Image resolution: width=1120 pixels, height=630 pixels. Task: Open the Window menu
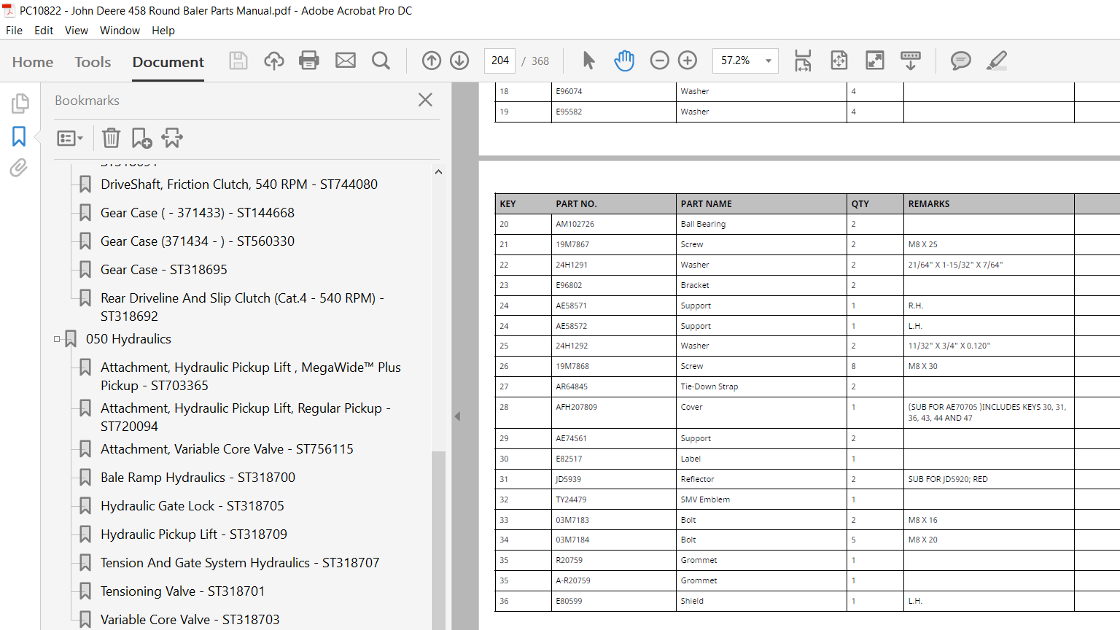[120, 31]
